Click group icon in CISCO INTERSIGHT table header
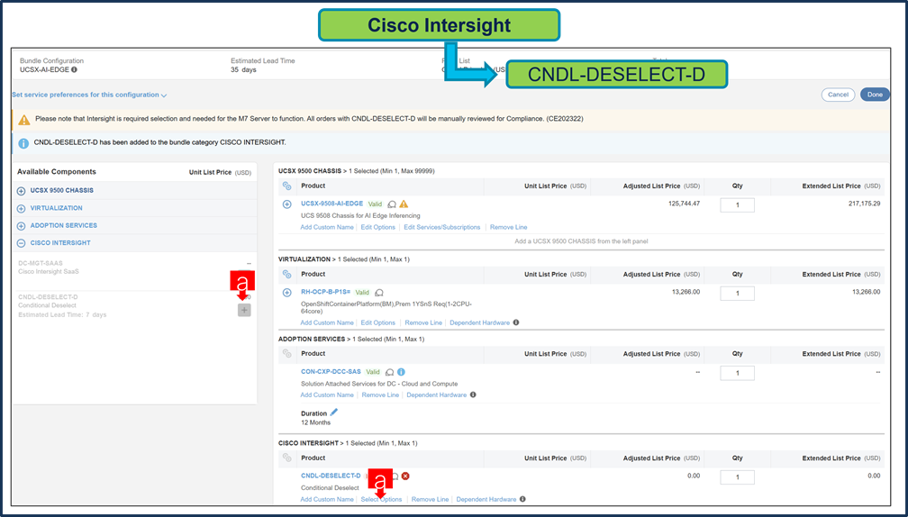Screen dimensions: 908x517 286,458
